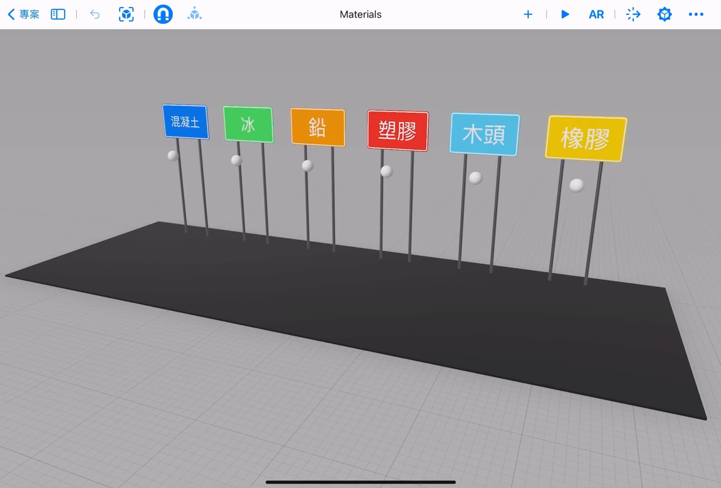This screenshot has width=721, height=488.
Task: Select the ball under 塑膠 sign
Action: pyautogui.click(x=387, y=171)
